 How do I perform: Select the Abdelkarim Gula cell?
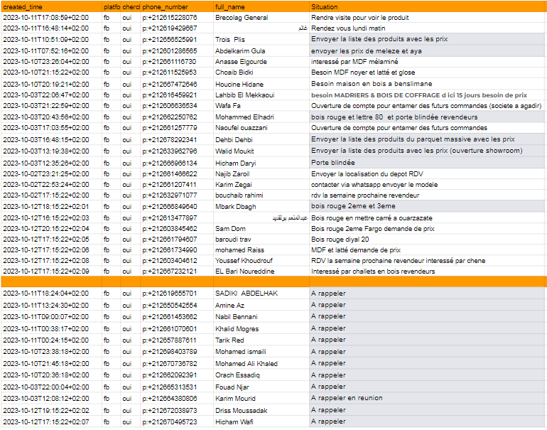pyautogui.click(x=261, y=51)
